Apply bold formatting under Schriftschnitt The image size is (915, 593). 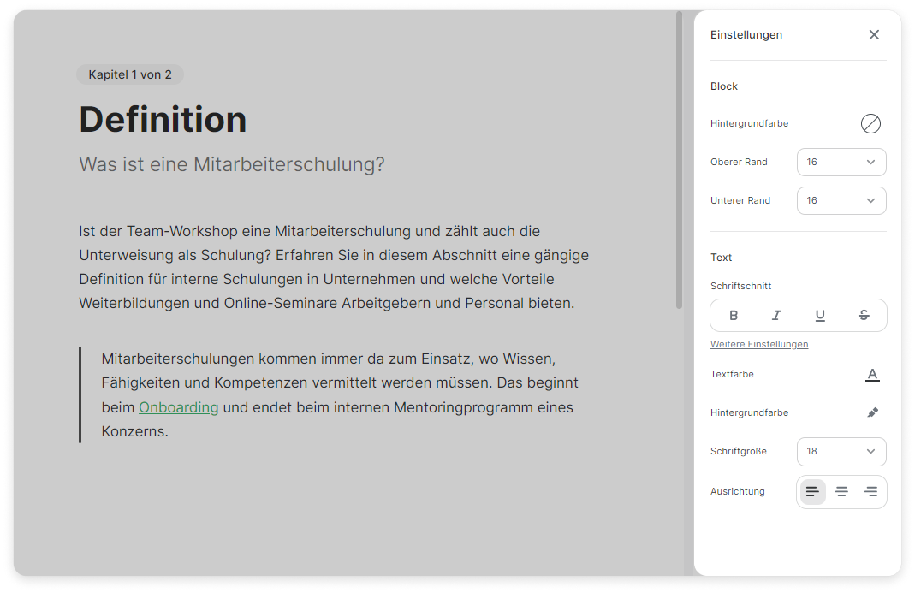(x=734, y=316)
